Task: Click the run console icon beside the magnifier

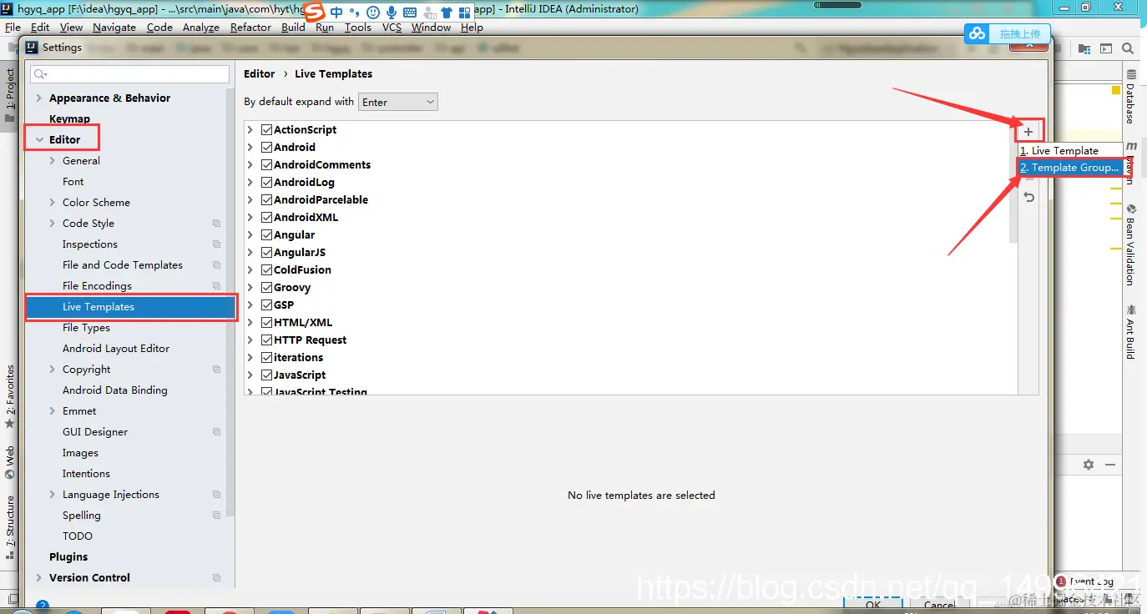Action: coord(1106,49)
